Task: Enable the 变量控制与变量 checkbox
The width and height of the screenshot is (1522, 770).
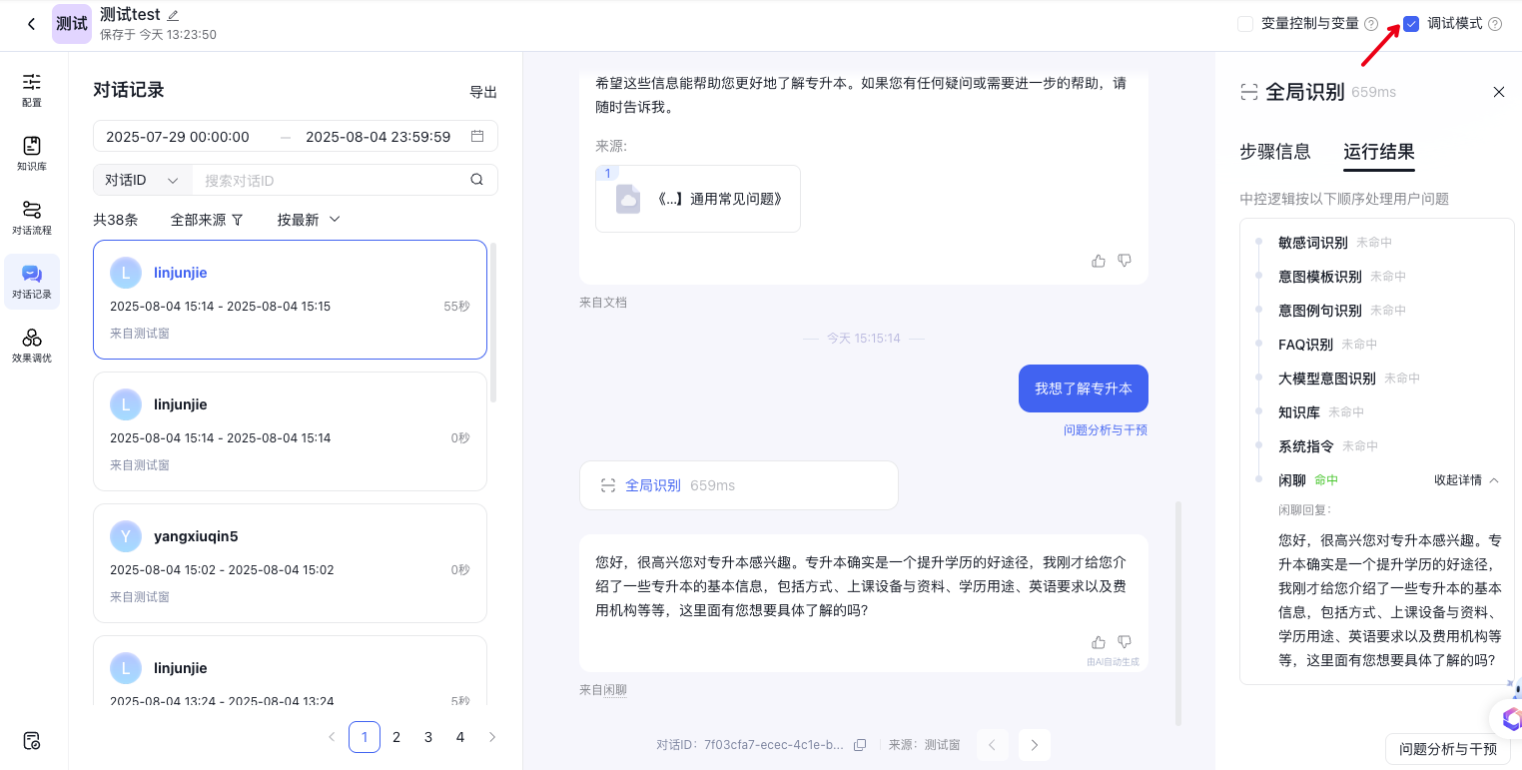Action: coord(1245,24)
